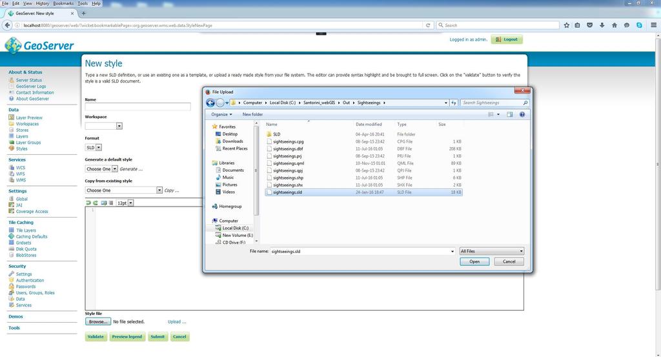The width and height of the screenshot is (661, 357).
Task: Click the Cancel button in File Upload dialog
Action: 509,261
